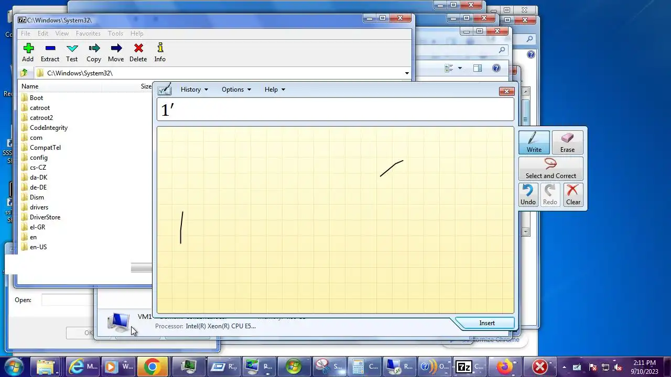
Task: Open the Favorites menu in 7-Zip
Action: 88,34
